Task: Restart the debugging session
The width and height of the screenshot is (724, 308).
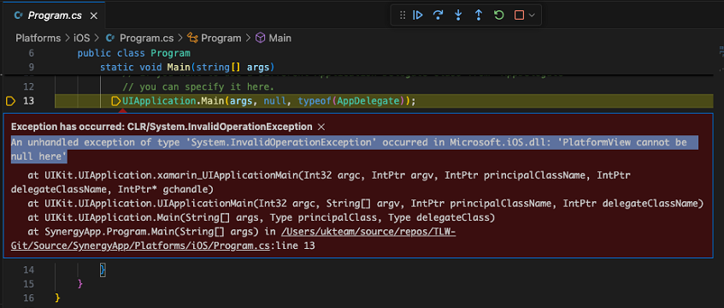Action: coord(498,15)
